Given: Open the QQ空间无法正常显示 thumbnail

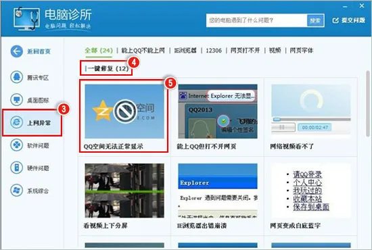Looking at the screenshot, I should pyautogui.click(x=124, y=111).
